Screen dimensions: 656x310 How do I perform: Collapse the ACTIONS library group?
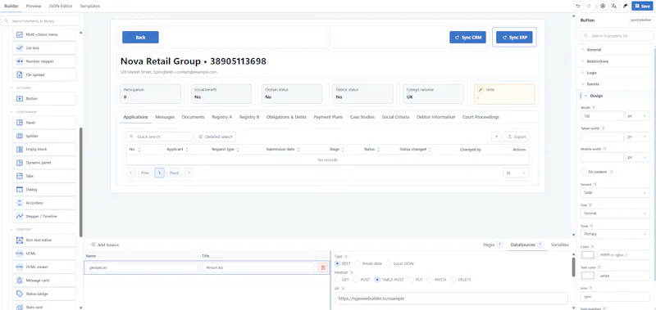coord(11,88)
